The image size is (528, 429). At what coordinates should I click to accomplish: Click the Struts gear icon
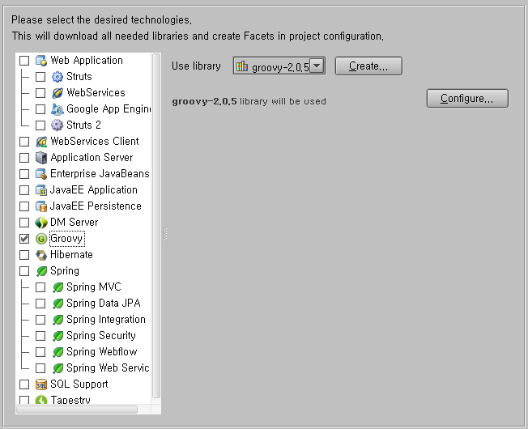click(57, 77)
